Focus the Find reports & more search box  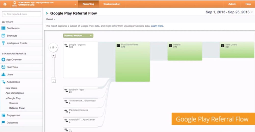[21, 14]
